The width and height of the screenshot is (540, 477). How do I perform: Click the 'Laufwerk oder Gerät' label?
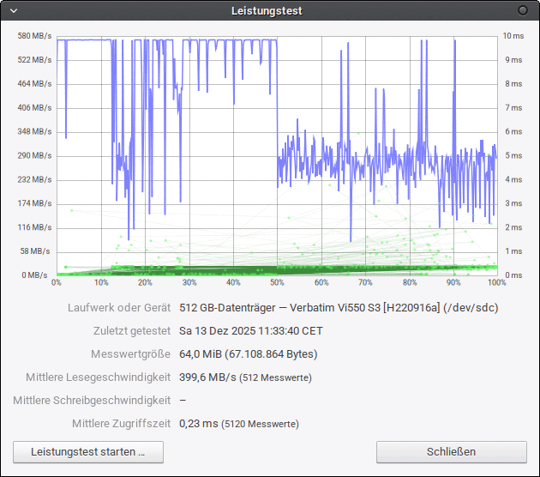pos(119,307)
